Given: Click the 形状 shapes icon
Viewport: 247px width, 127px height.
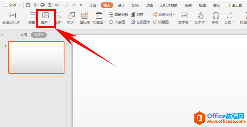Looking at the screenshot, I should click(x=71, y=15).
